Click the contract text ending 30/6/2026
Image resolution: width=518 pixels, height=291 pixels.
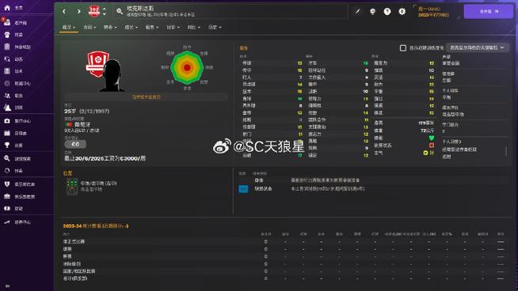click(105, 158)
